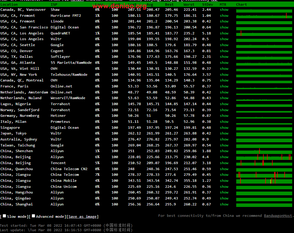Screen dimensions: 294x233
Task: Click the China Mobile latency chart
Action: click(264, 181)
